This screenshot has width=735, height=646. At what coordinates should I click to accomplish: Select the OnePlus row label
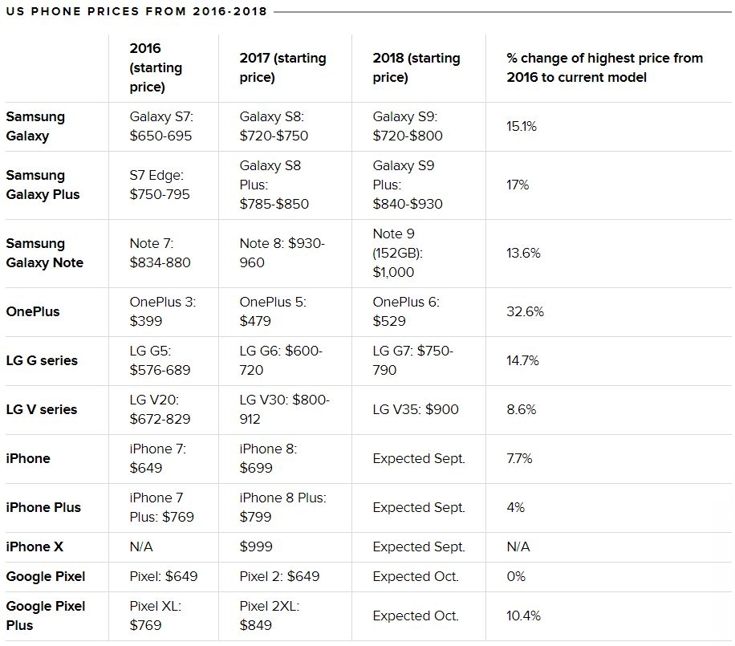(33, 311)
